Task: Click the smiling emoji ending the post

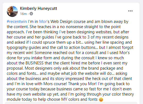Action: [x=101, y=100]
